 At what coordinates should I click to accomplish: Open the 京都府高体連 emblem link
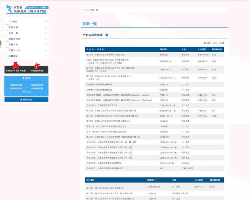(x=37, y=67)
